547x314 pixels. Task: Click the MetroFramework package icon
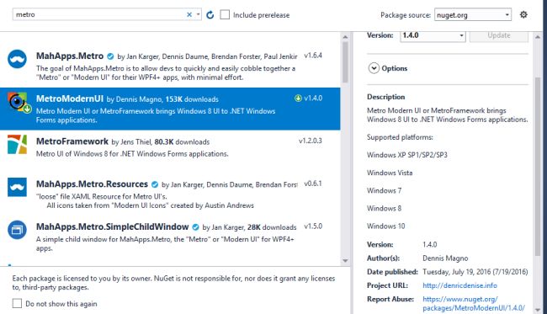(17, 145)
